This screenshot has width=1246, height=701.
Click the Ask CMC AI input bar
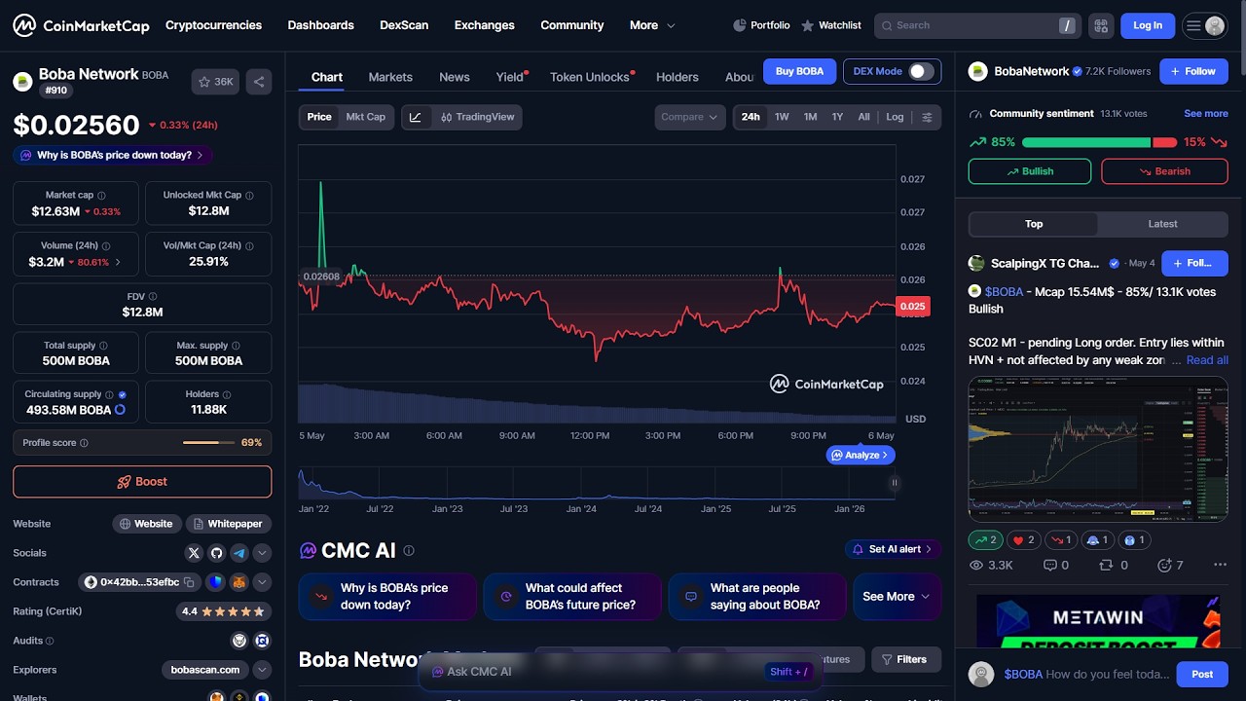pos(619,671)
